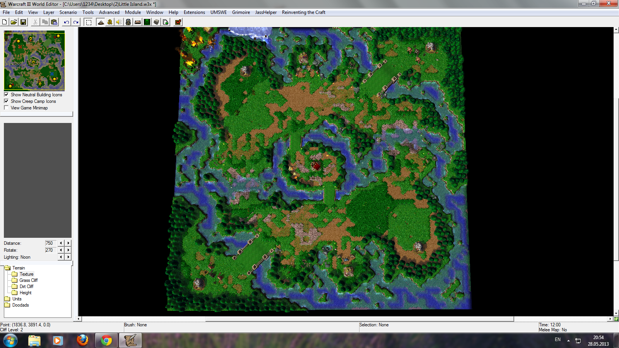The height and width of the screenshot is (348, 619).
Task: Open the AI Editor green face icon
Action: [147, 22]
